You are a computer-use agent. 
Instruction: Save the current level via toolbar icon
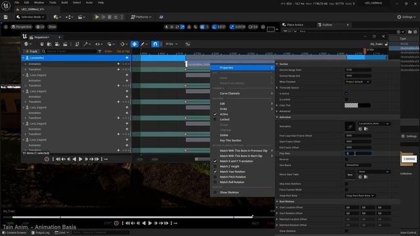6,17
